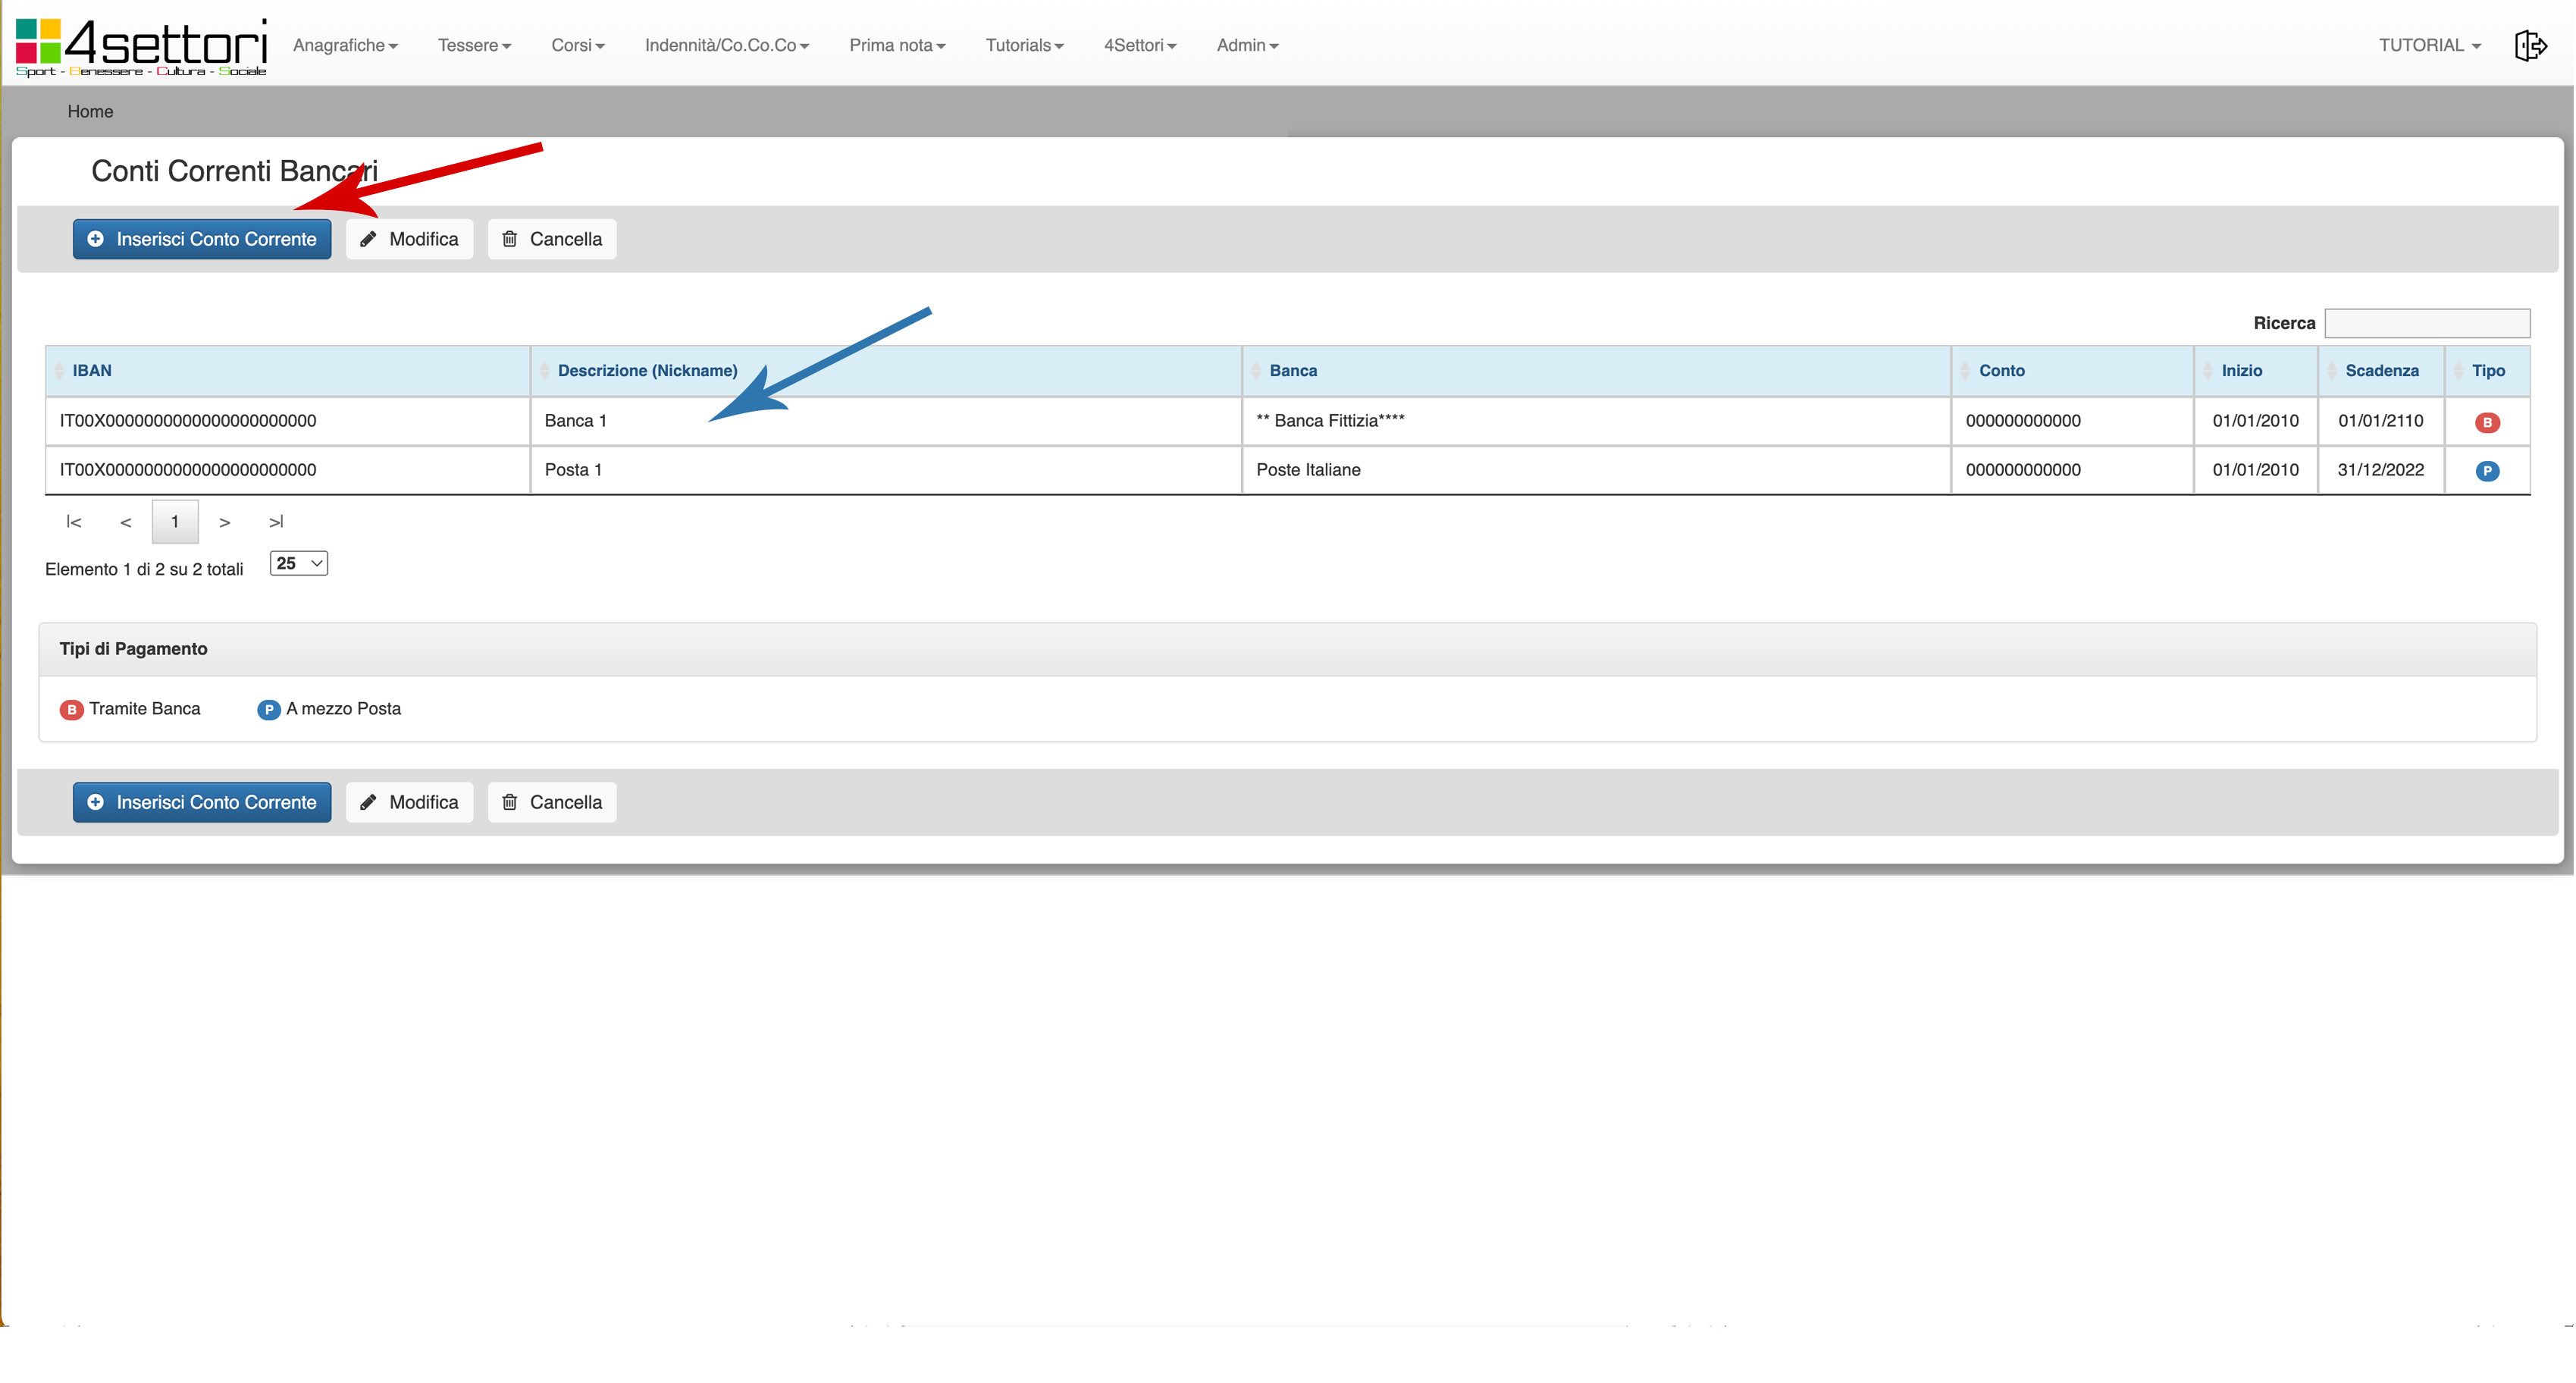Go to last page of table

tap(276, 522)
